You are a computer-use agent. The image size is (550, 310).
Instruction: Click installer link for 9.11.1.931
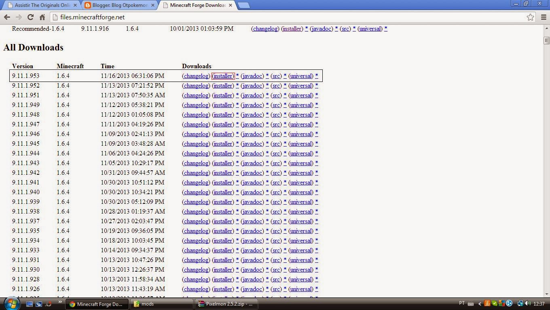(223, 260)
